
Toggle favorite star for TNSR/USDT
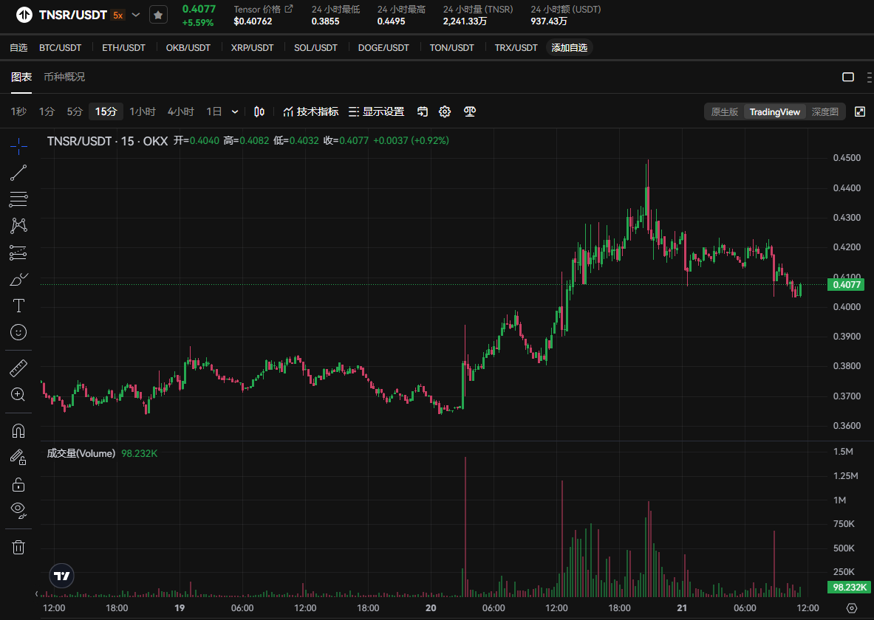pyautogui.click(x=158, y=15)
